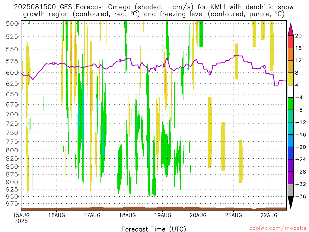Image resolution: width=309 pixels, height=232 pixels.
Task: Click the 20AUG time axis label
Action: click(x=198, y=215)
